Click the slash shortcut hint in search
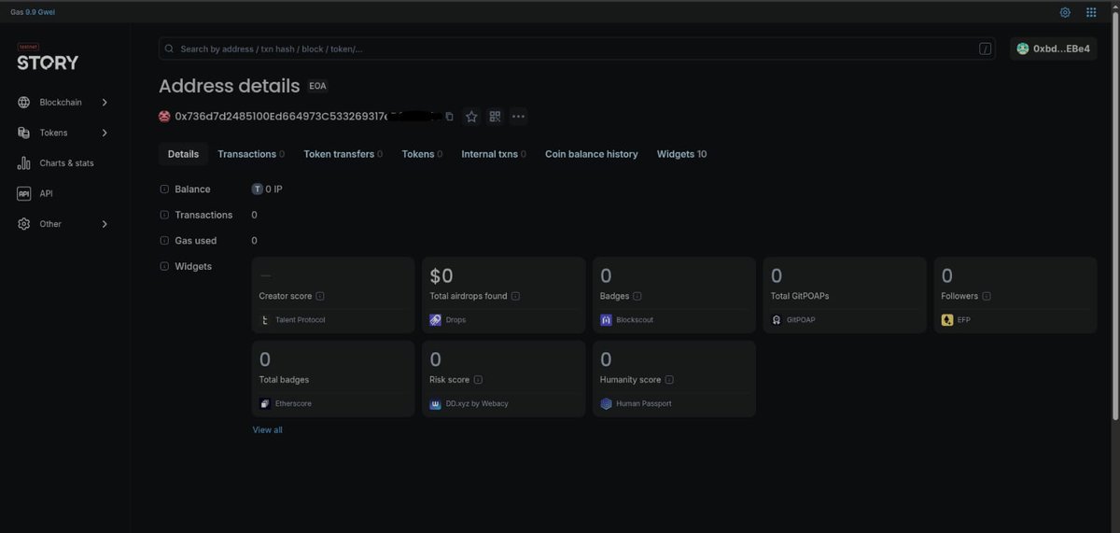1120x533 pixels. tap(986, 49)
